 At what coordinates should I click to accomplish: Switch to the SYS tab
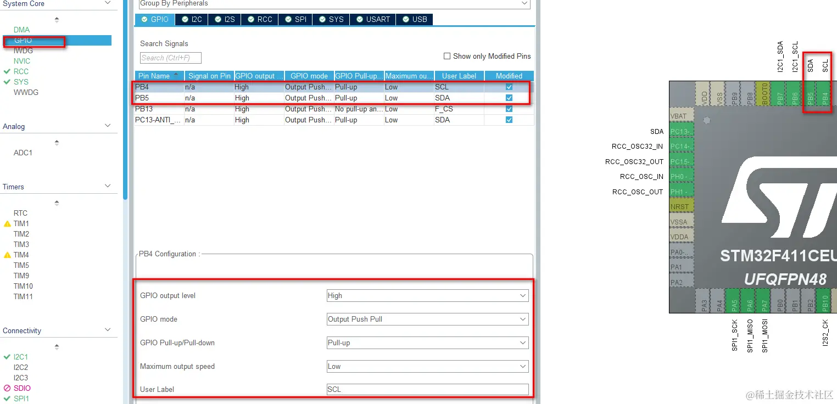[331, 19]
